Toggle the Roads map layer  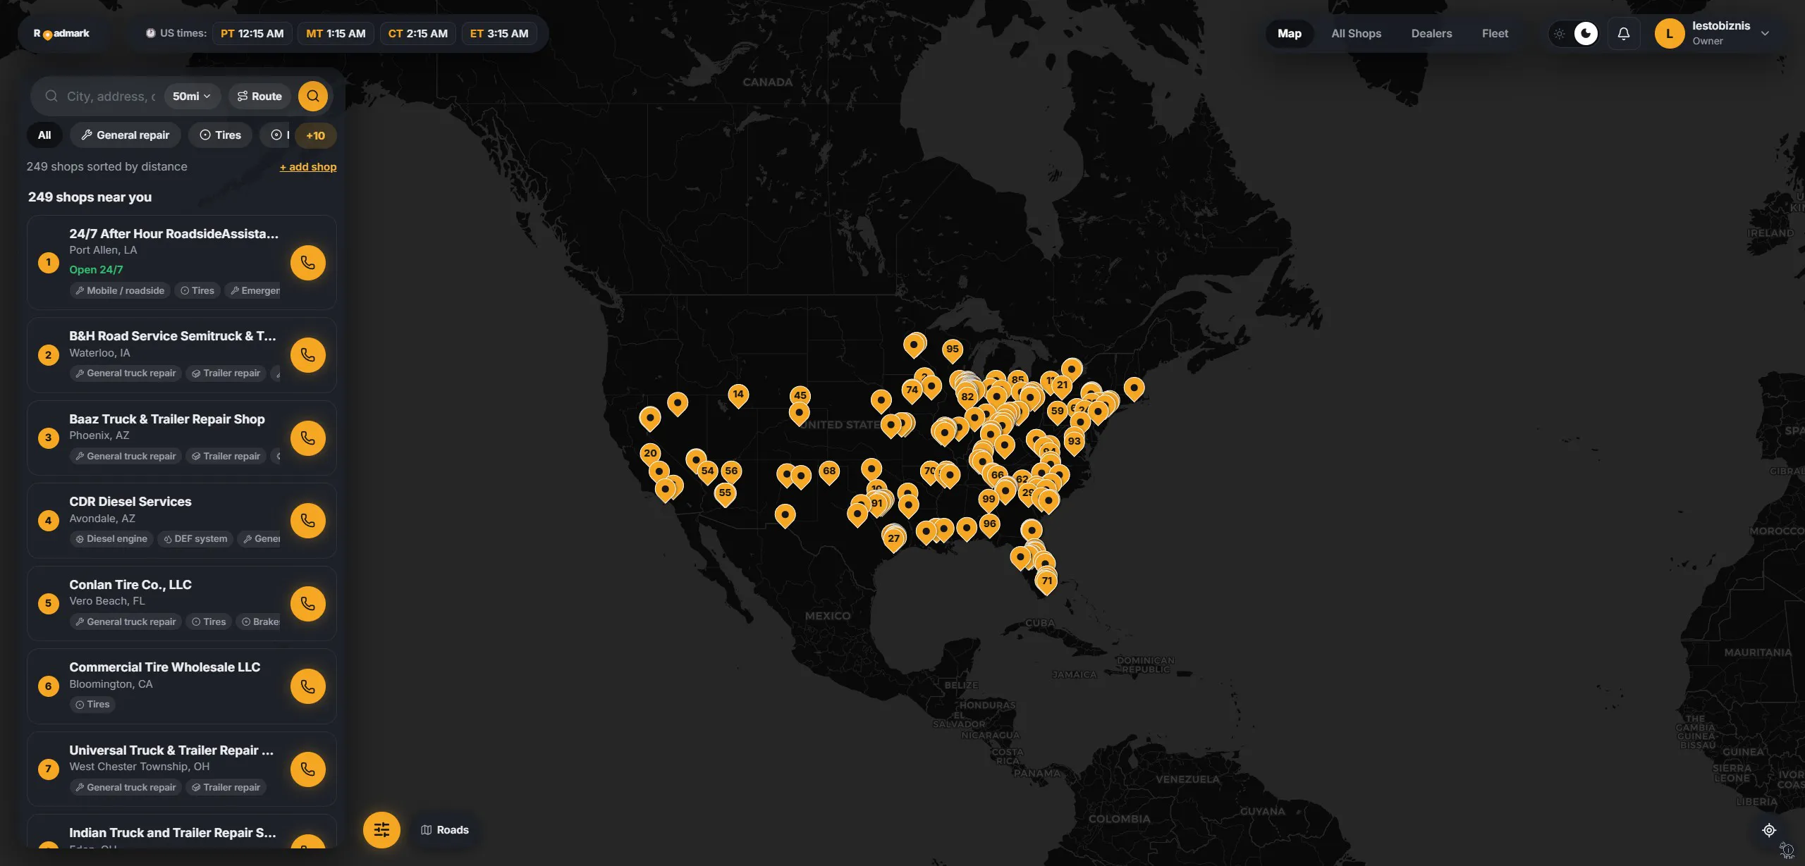pos(445,830)
